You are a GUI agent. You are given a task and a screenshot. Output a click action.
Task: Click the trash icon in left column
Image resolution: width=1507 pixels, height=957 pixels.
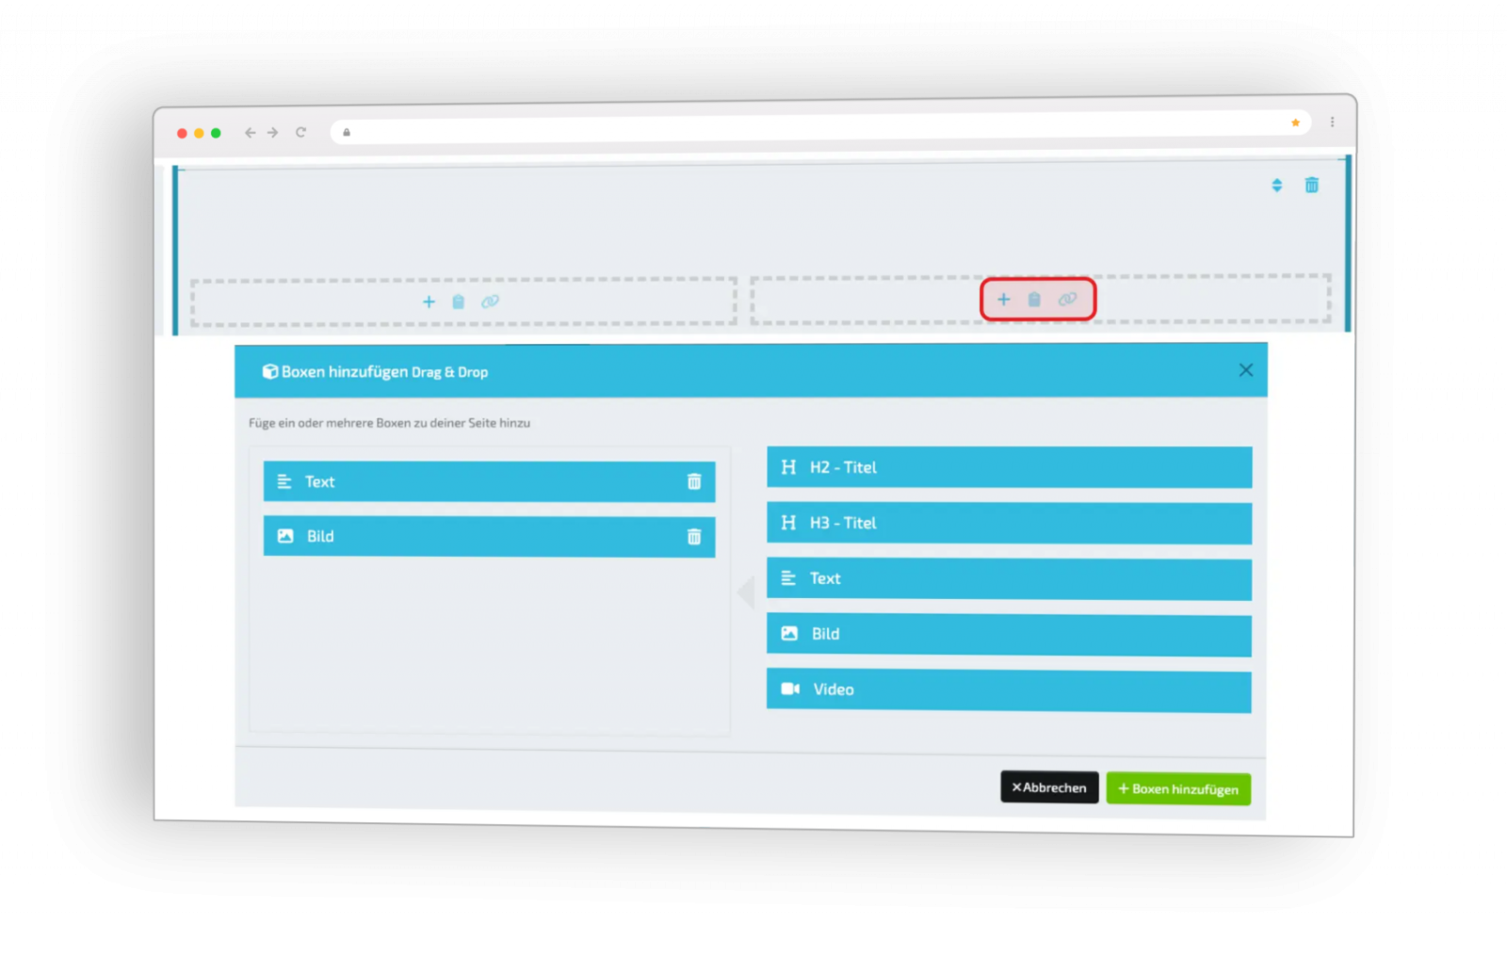point(459,302)
